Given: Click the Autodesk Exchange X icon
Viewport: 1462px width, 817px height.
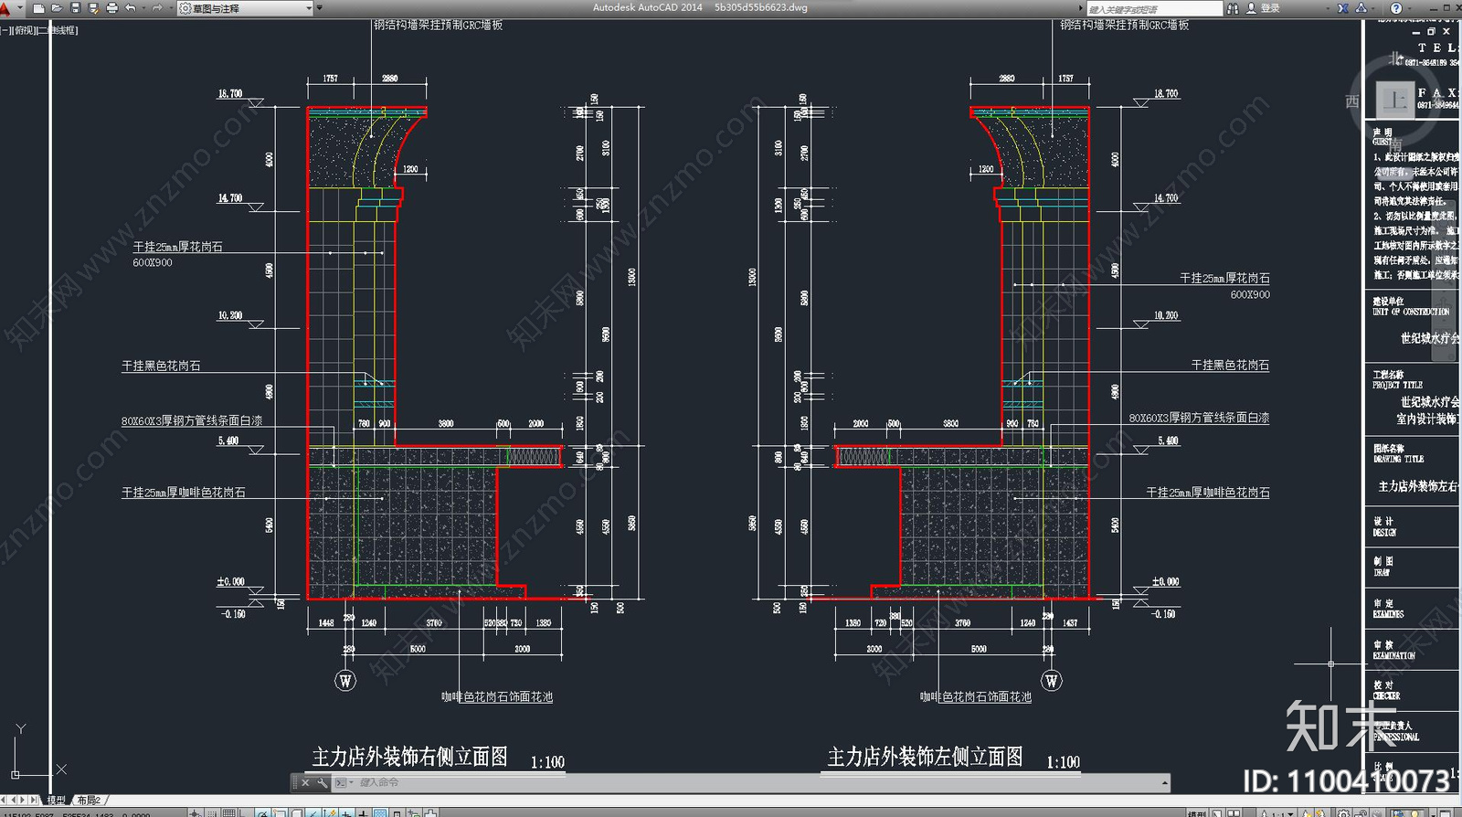Looking at the screenshot, I should click(1342, 8).
